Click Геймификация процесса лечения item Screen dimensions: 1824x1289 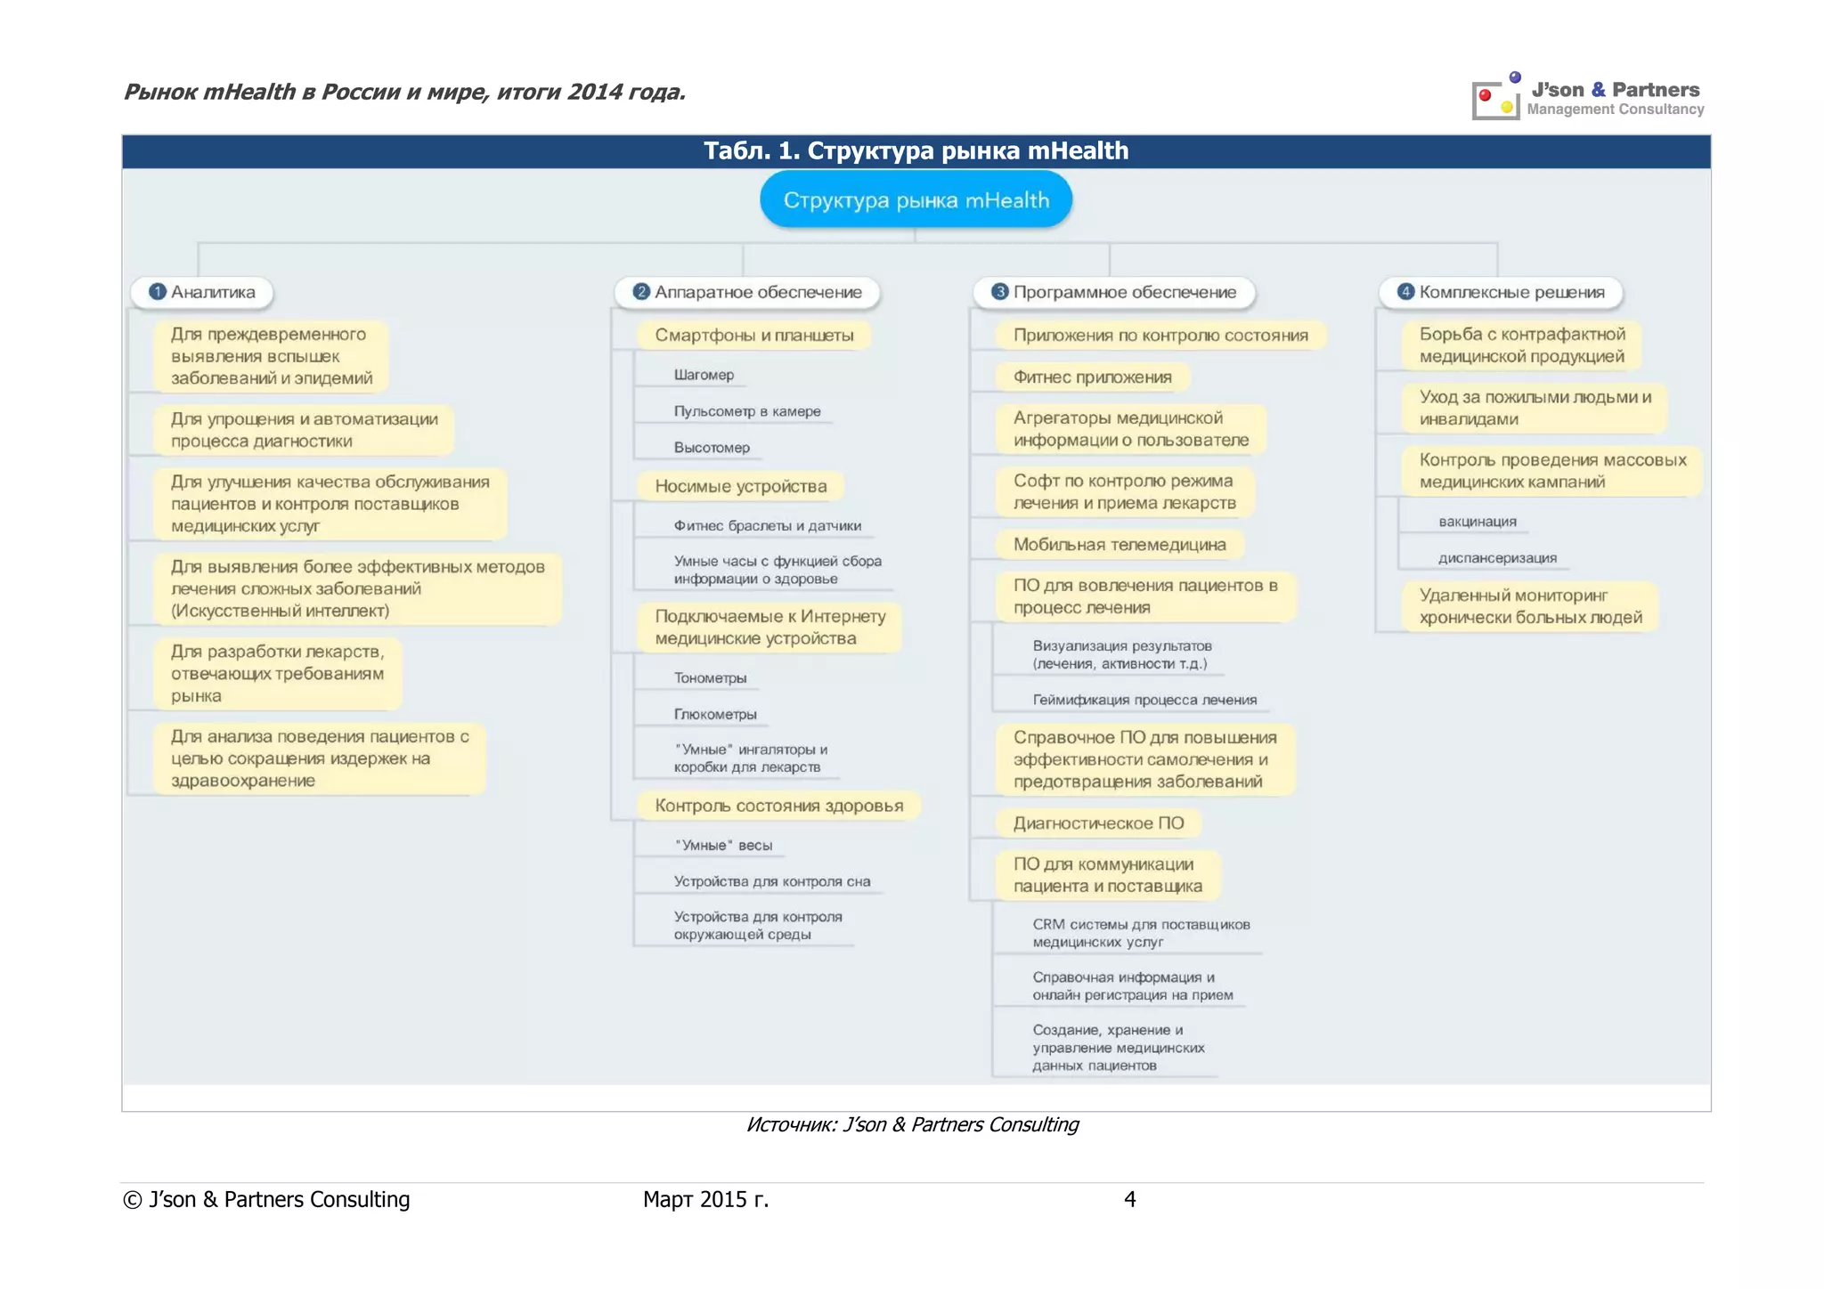tap(1144, 701)
